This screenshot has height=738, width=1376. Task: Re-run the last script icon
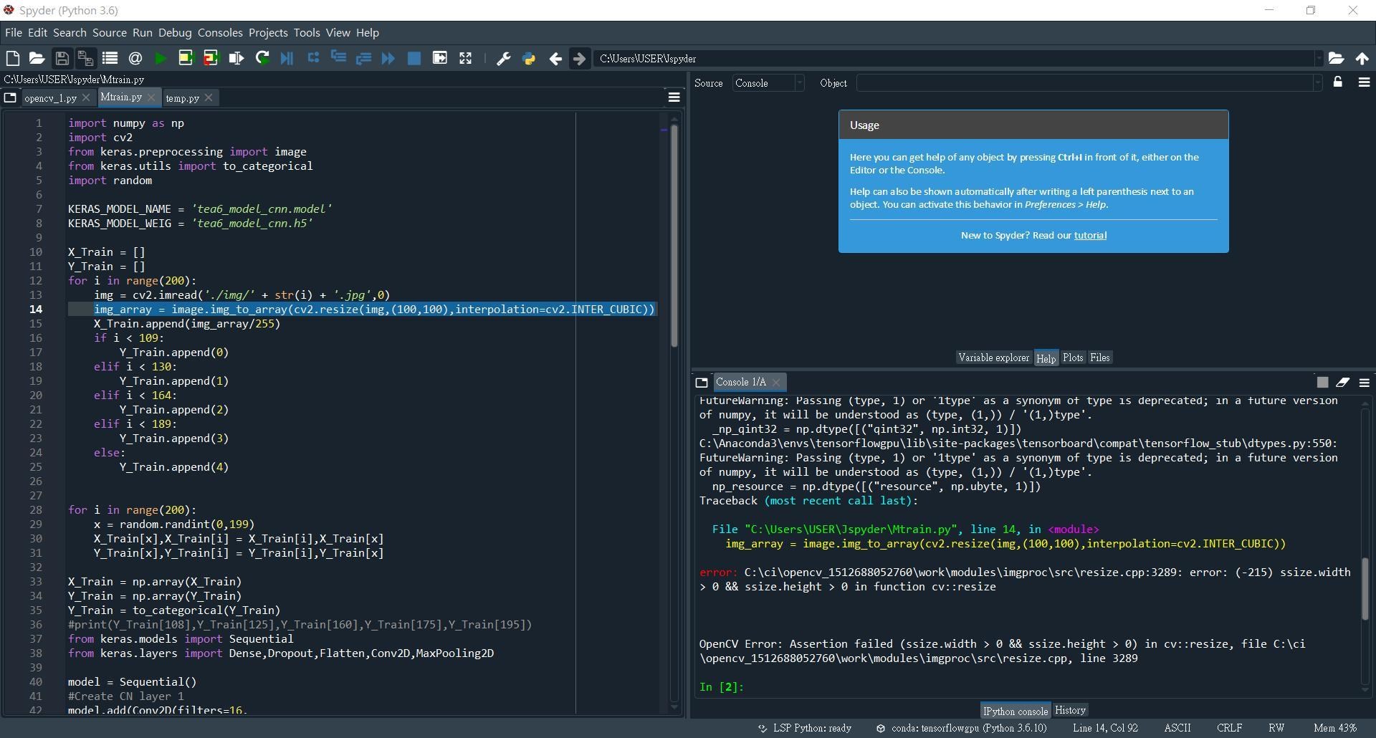click(x=262, y=59)
